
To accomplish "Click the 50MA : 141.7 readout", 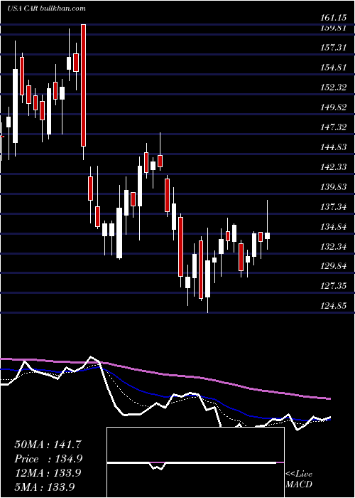I will pyautogui.click(x=48, y=445).
